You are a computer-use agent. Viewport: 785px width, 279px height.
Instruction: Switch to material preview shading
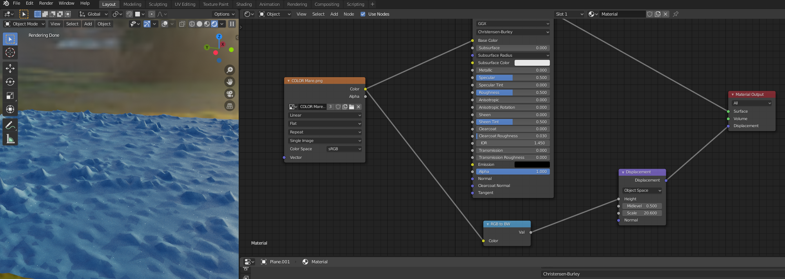[x=207, y=24]
